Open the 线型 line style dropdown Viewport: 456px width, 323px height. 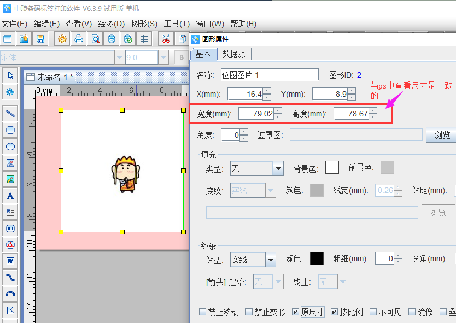270,259
